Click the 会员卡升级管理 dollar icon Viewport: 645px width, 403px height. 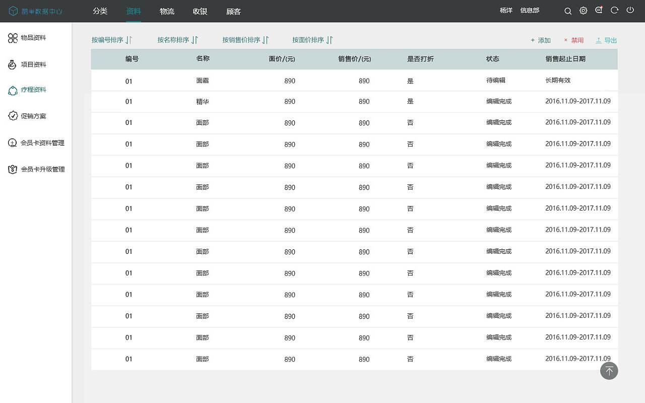(13, 169)
